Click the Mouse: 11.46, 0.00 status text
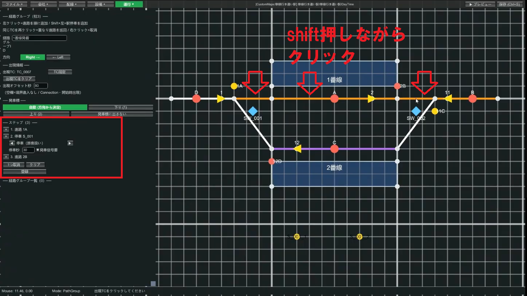The height and width of the screenshot is (296, 527). coord(16,291)
